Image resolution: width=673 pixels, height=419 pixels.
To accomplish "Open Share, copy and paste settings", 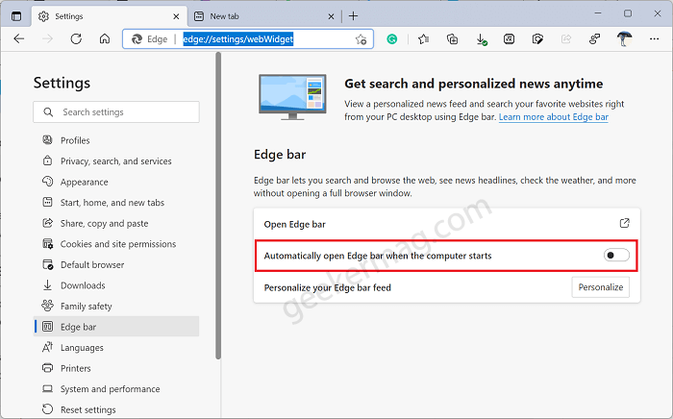I will coord(116,223).
